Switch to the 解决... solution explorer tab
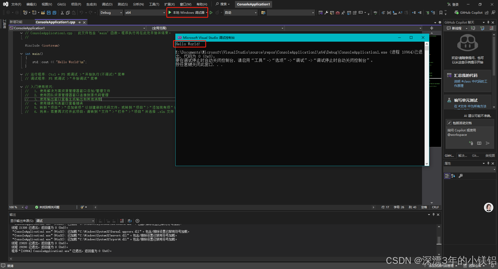Image resolution: width=498 pixels, height=269 pixels. 462,156
